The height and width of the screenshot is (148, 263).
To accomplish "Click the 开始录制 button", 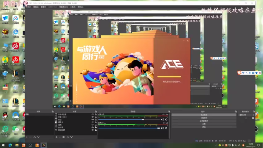I will [204, 118].
